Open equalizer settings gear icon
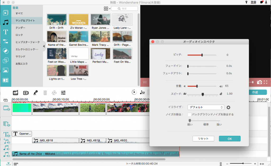The image size is (271, 166). click(228, 107)
